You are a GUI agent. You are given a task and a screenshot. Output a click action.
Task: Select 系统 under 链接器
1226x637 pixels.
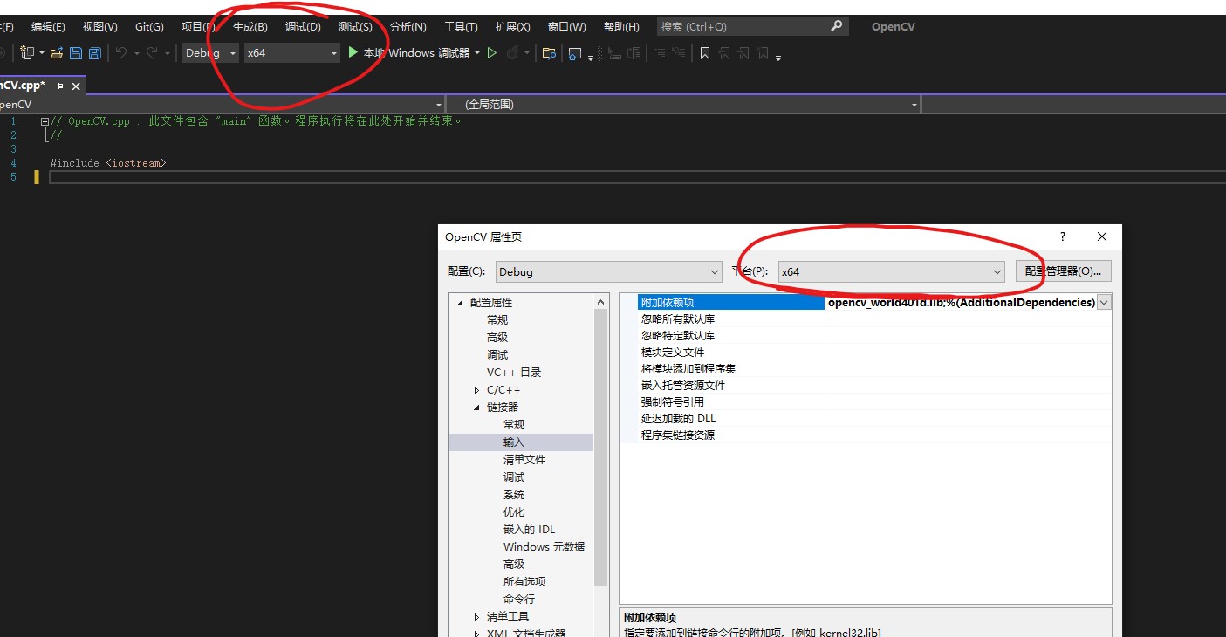[514, 495]
